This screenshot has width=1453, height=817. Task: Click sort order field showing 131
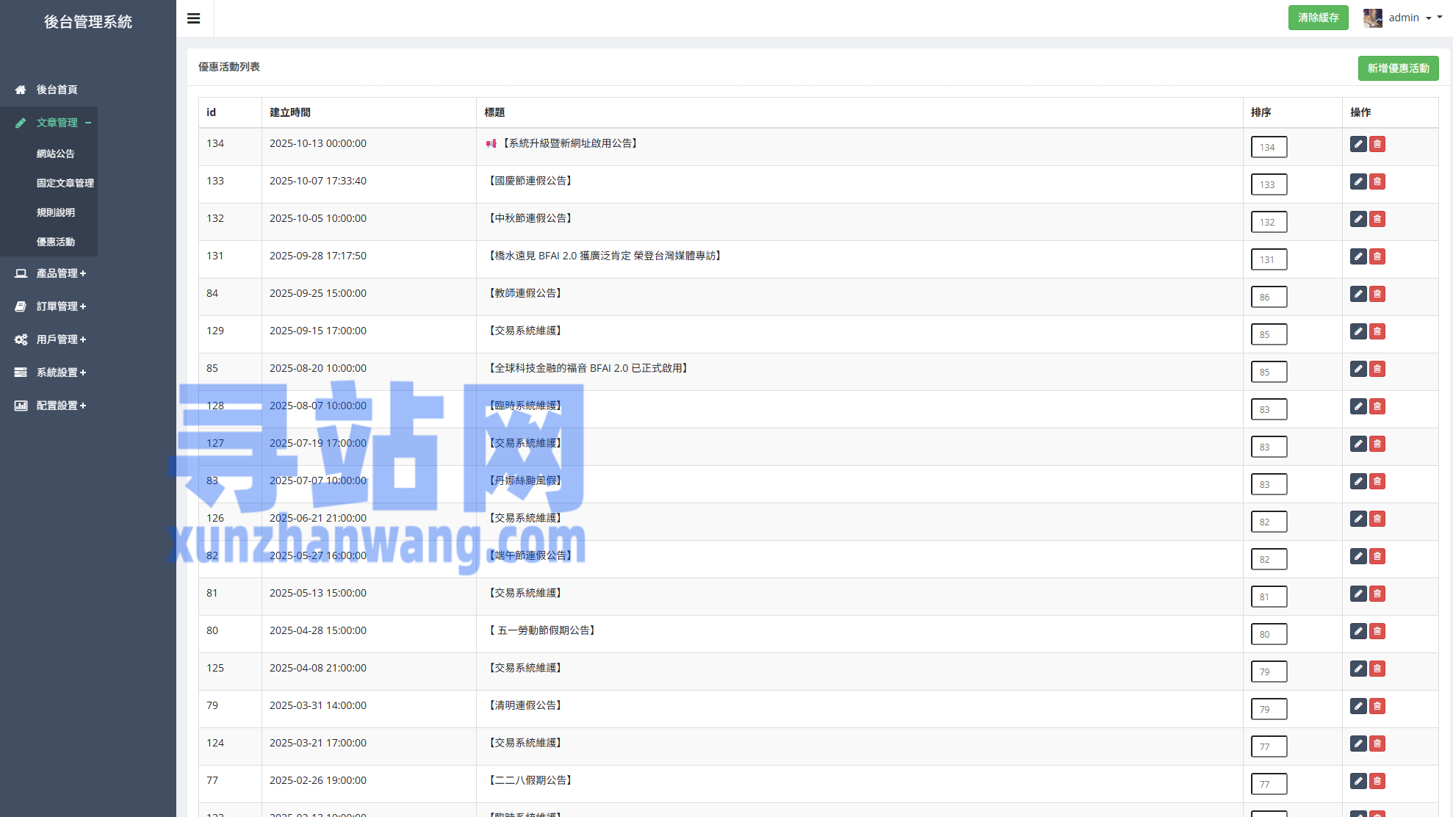pyautogui.click(x=1269, y=259)
